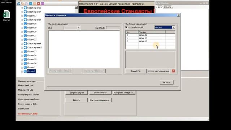Switch to the On-line tab
231x130 pixels.
click(167, 7)
